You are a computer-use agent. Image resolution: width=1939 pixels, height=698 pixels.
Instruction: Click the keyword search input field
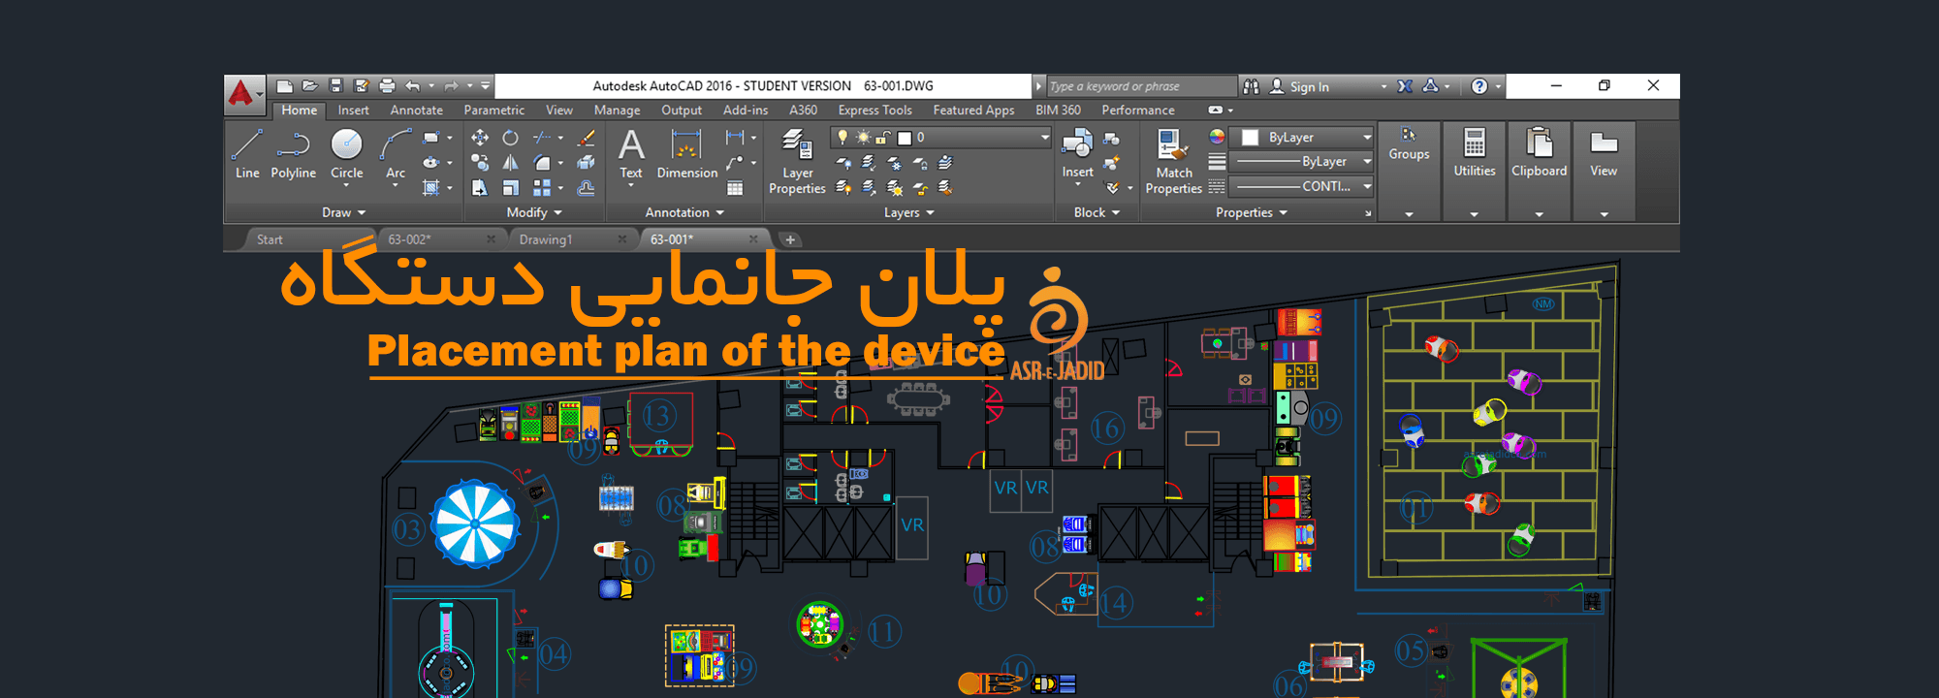coord(1140,86)
